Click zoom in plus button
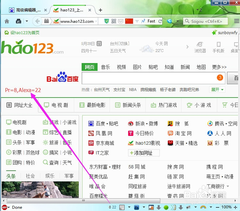The height and width of the screenshot is (211, 240). click(x=236, y=207)
